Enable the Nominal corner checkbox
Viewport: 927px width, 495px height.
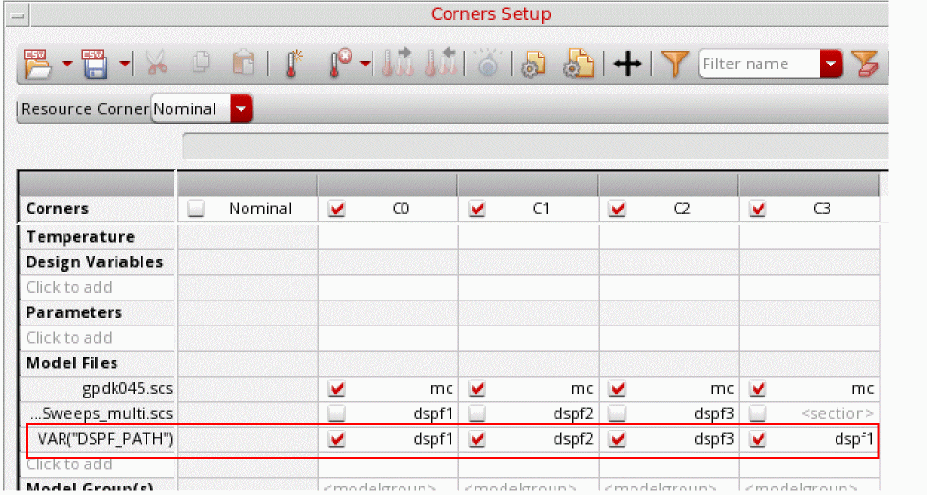[196, 209]
